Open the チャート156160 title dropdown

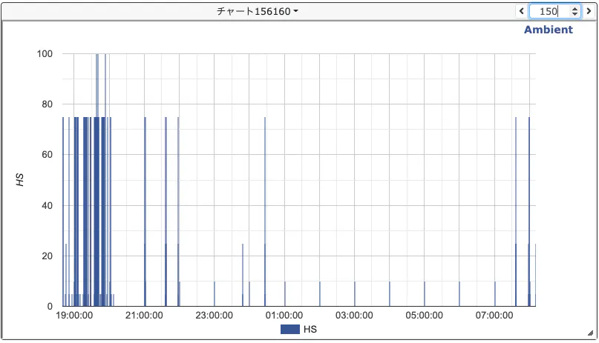257,11
